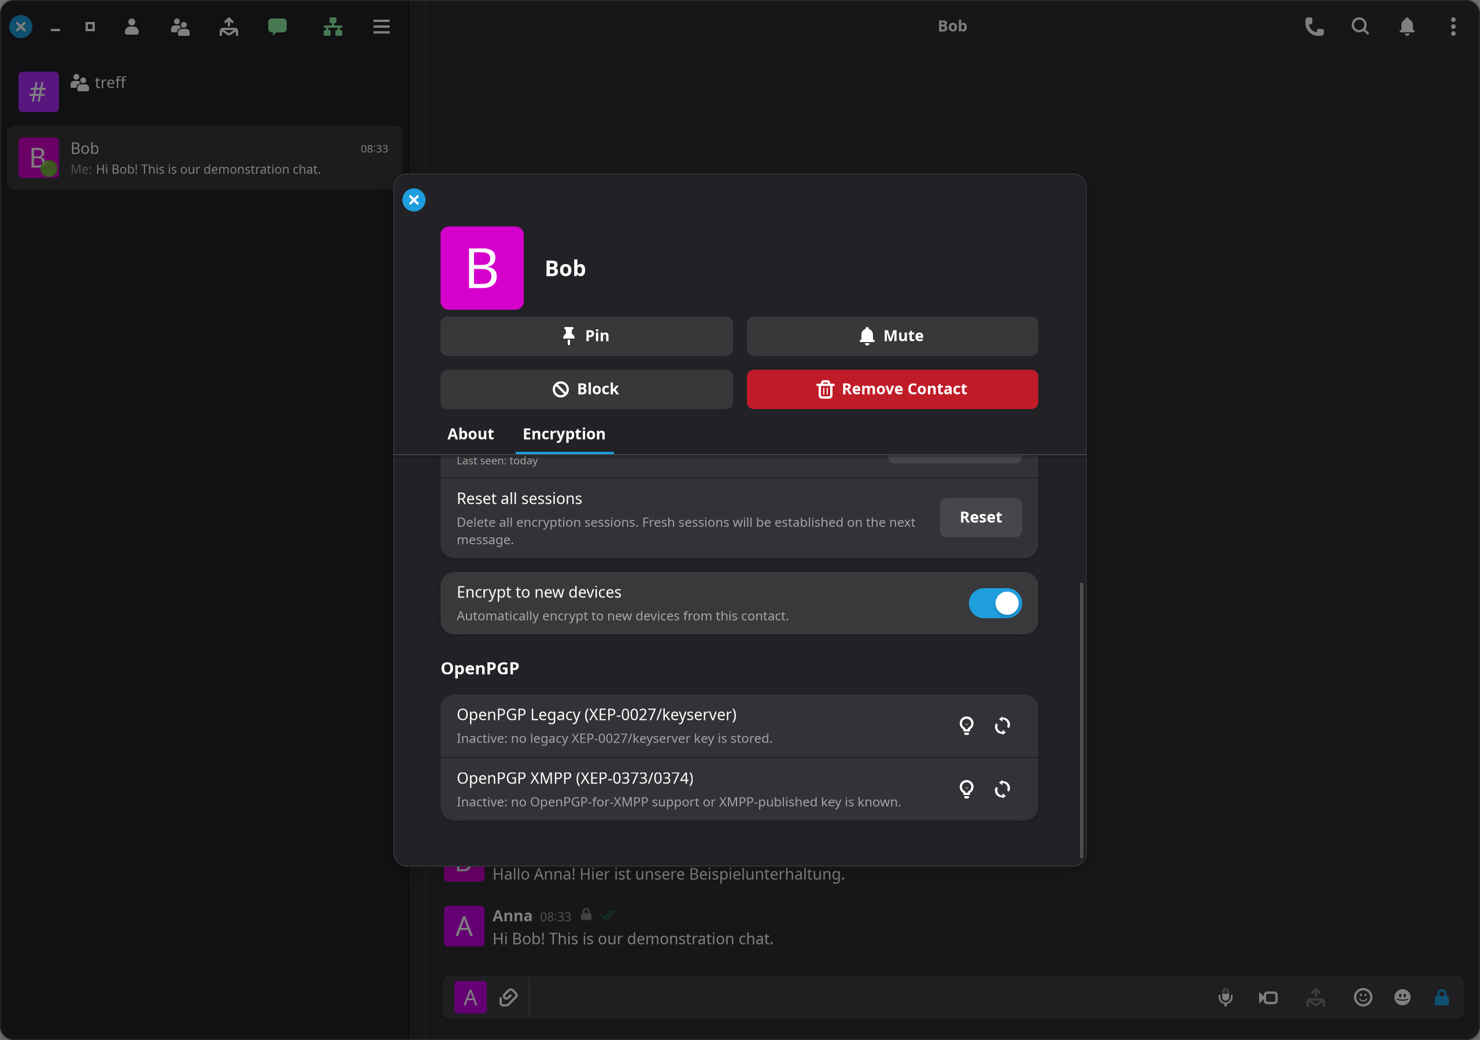Click the red Remove Contact button
Image resolution: width=1480 pixels, height=1040 pixels.
892,389
